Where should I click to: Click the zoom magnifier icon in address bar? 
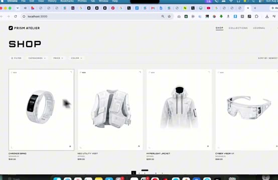click(163, 16)
